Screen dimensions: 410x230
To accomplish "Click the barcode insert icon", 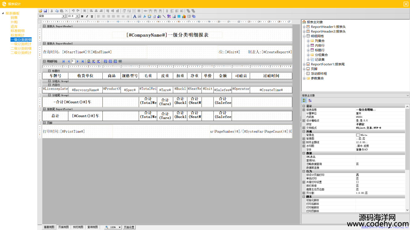I will [x=179, y=16].
